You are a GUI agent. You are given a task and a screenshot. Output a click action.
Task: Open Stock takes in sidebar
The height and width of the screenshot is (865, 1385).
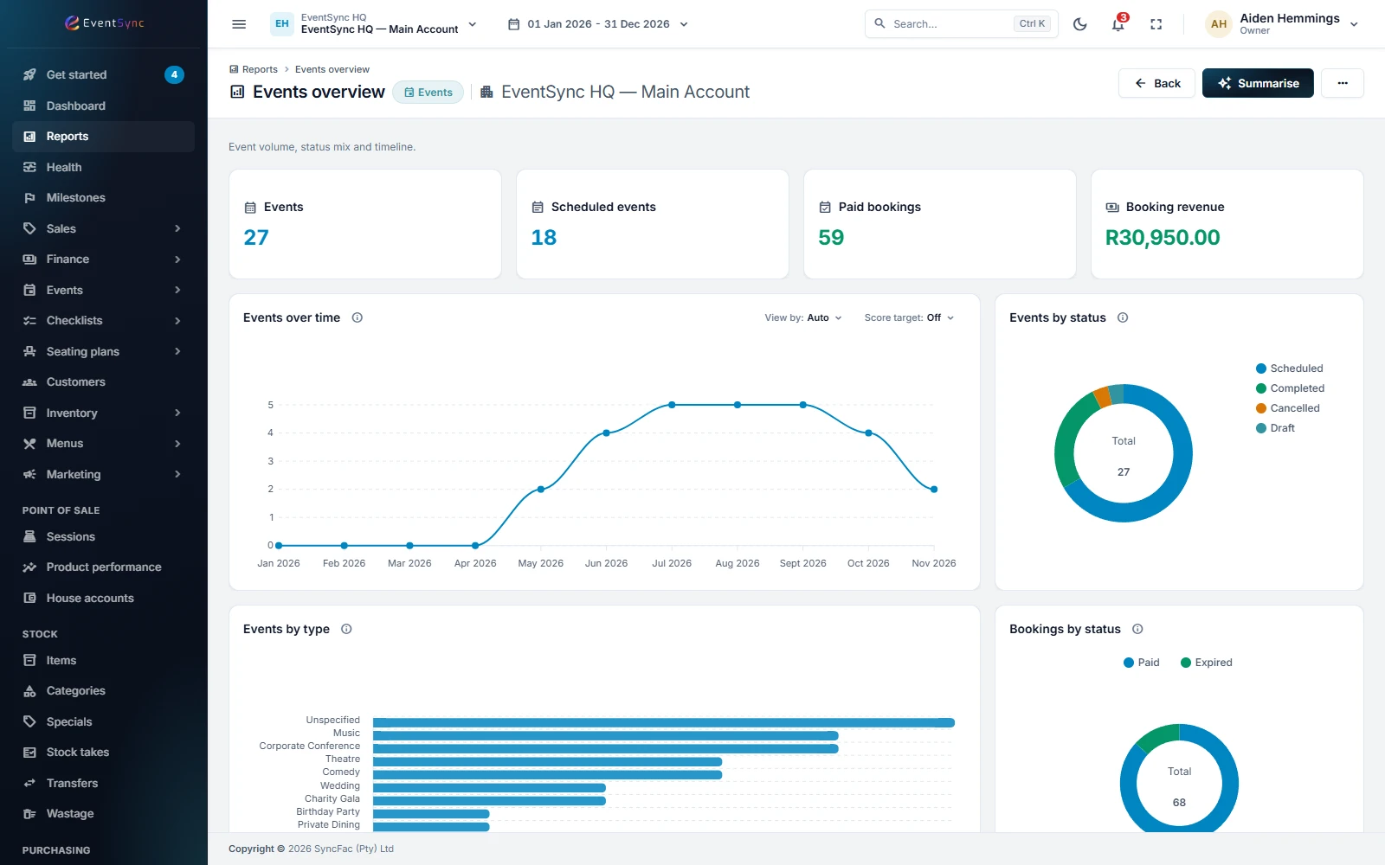tap(103, 753)
